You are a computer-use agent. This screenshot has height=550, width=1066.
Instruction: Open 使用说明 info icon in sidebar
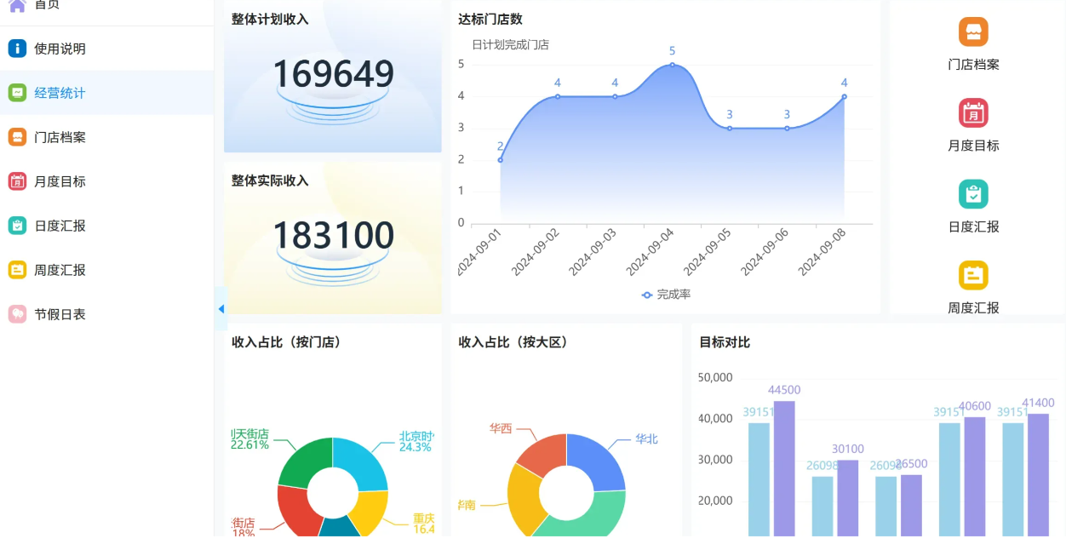17,49
